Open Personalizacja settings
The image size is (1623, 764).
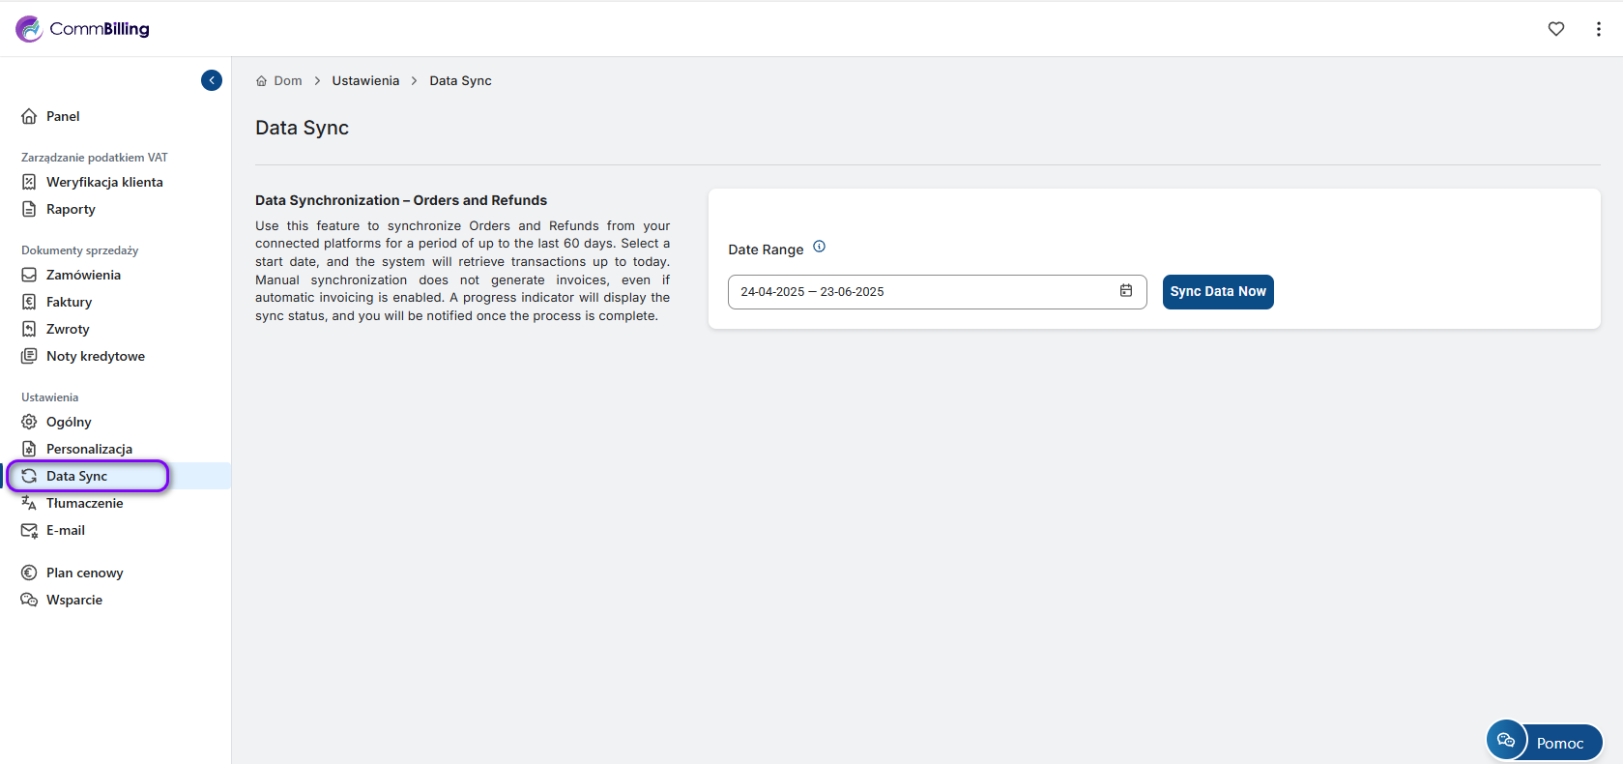(89, 449)
